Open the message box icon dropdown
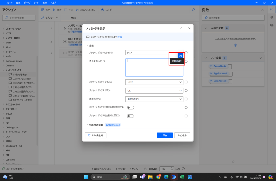This screenshot has width=276, height=181. (x=154, y=82)
